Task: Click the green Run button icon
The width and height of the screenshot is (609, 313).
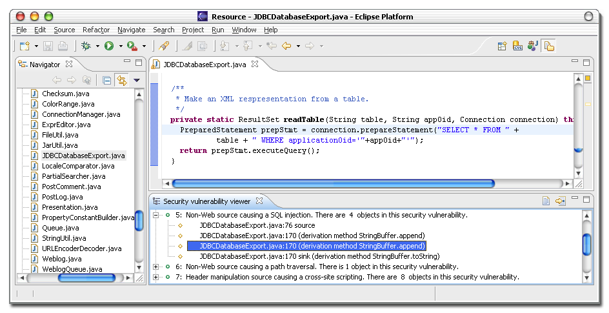Action: [x=109, y=46]
